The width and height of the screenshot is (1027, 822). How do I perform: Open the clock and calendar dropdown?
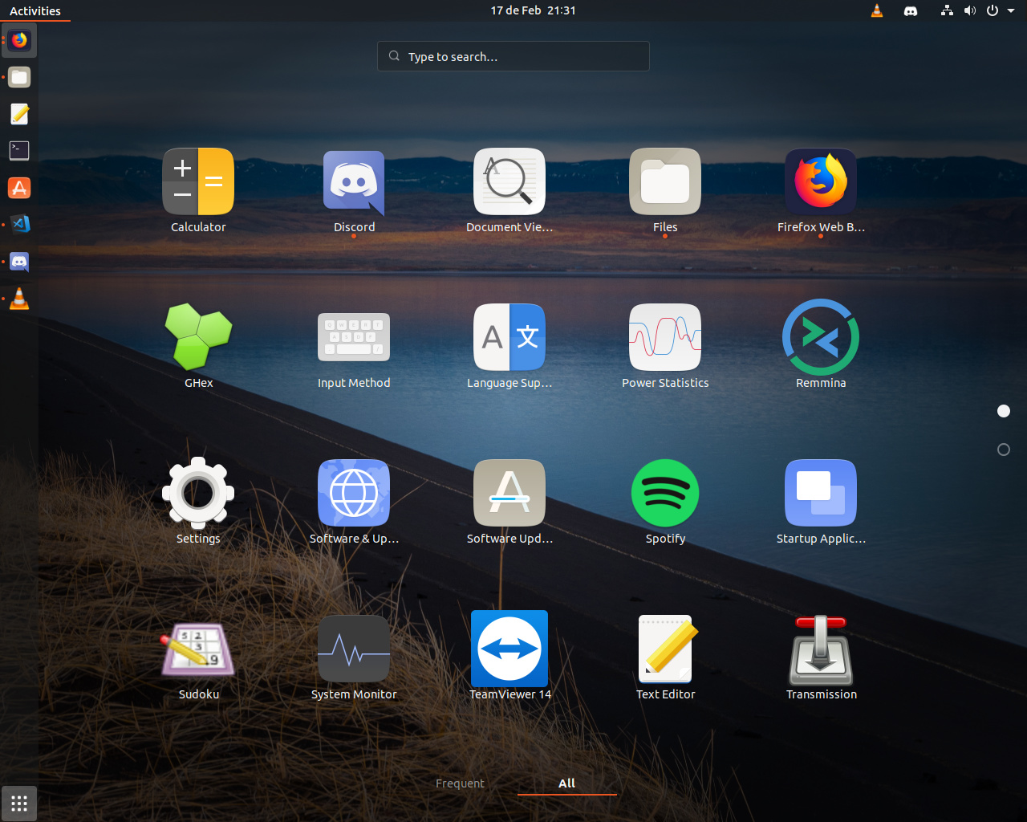pos(533,10)
